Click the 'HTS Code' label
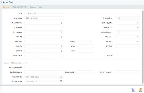This screenshot has width=144, height=93. 109,46
